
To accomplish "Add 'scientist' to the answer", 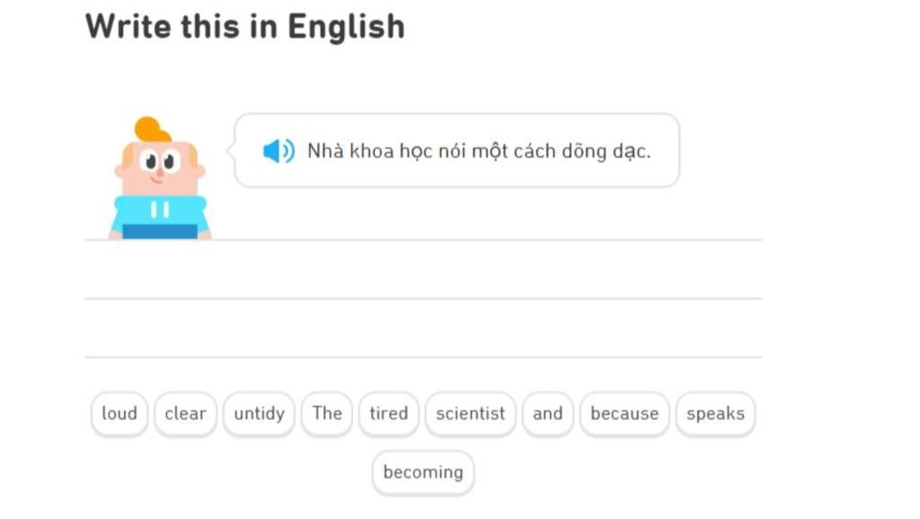I will 471,414.
